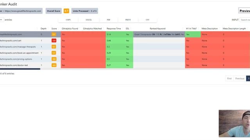Select the /cart page URL row
Viewport: 250px width, 140px height.
(11, 40)
